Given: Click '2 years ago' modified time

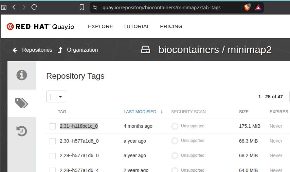Looking at the screenshot, I should tap(136, 170).
